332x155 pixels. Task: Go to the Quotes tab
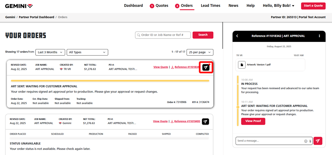[159, 6]
